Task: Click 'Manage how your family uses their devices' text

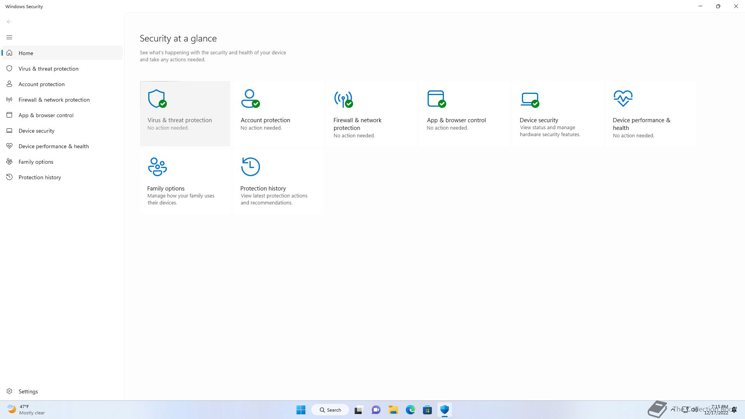Action: [181, 199]
